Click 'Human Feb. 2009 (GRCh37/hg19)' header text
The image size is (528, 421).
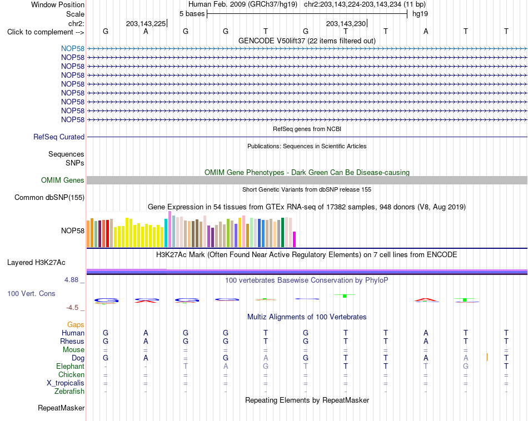point(243,4)
